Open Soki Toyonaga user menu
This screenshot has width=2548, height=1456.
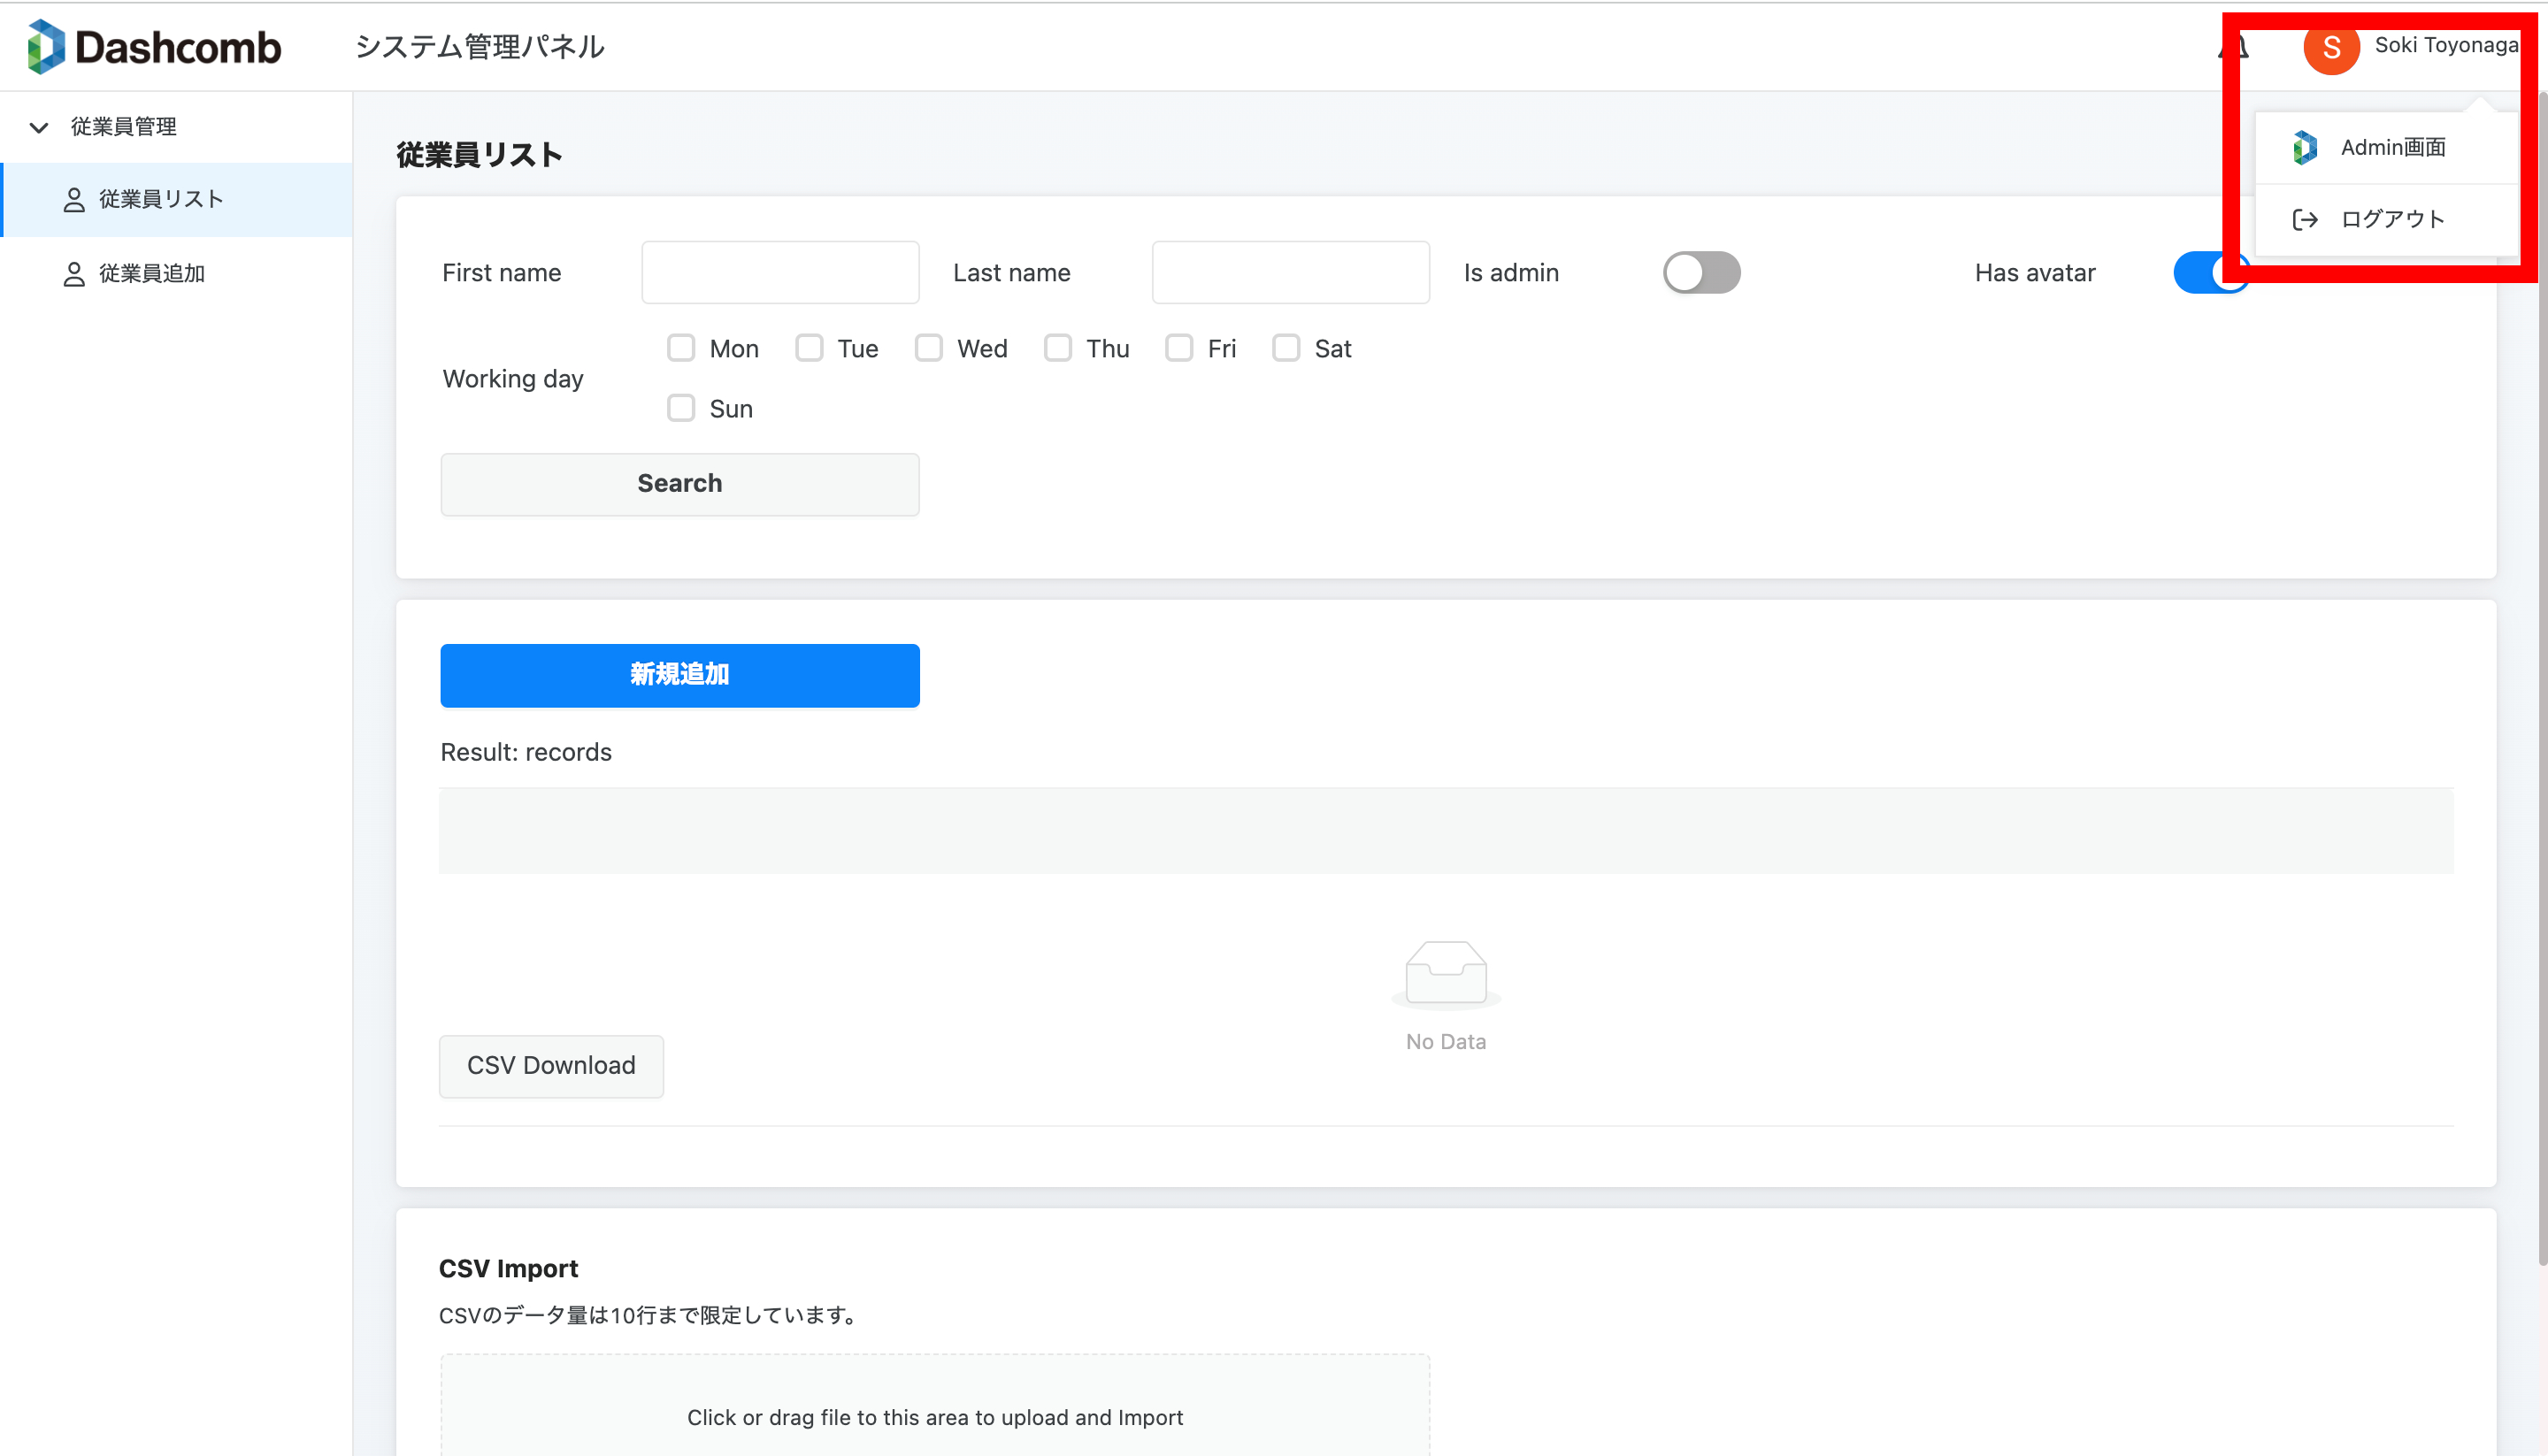(2445, 45)
